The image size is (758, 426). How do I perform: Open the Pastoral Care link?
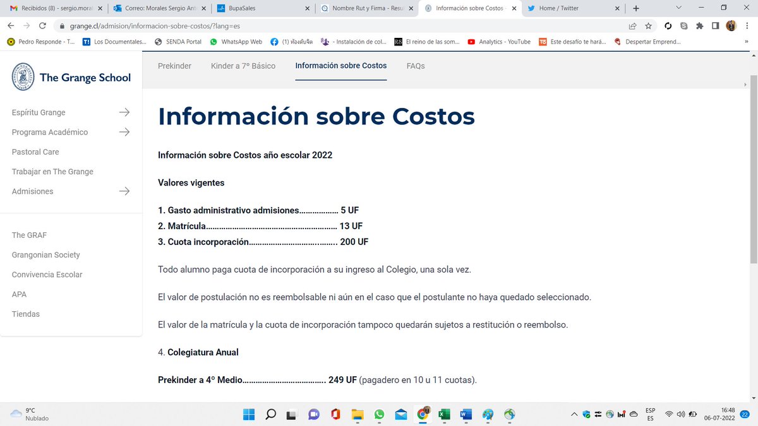[x=35, y=151]
